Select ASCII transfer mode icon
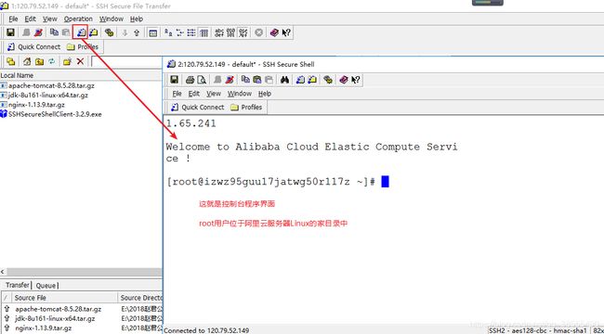Viewport: 604px width, 334px height. [x=219, y=32]
